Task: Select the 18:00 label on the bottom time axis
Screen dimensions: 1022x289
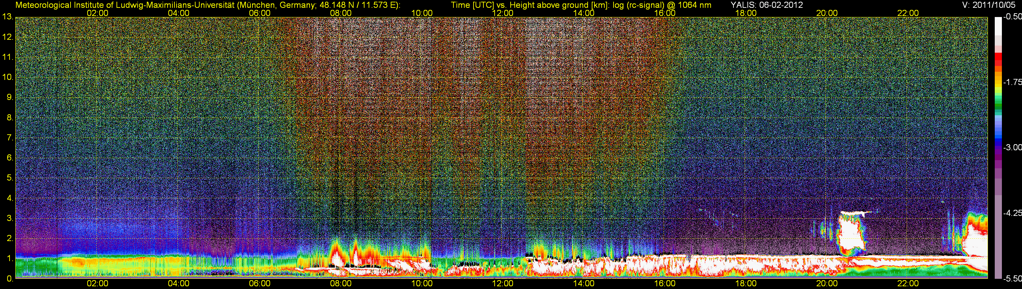Action: 746,284
